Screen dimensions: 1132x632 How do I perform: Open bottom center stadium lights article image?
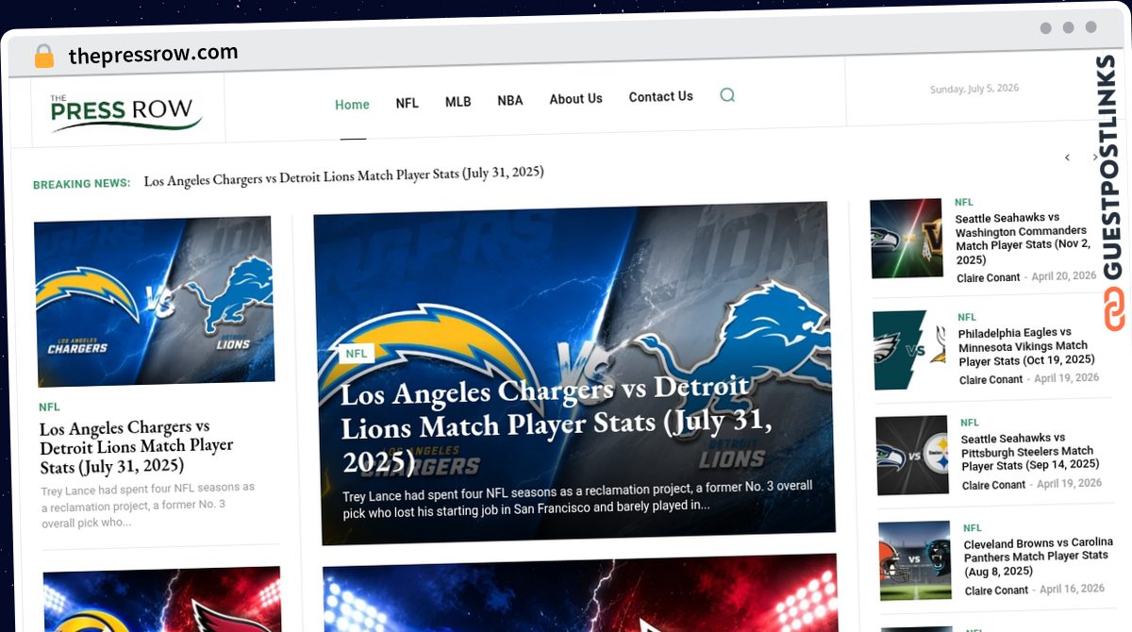[x=579, y=592]
